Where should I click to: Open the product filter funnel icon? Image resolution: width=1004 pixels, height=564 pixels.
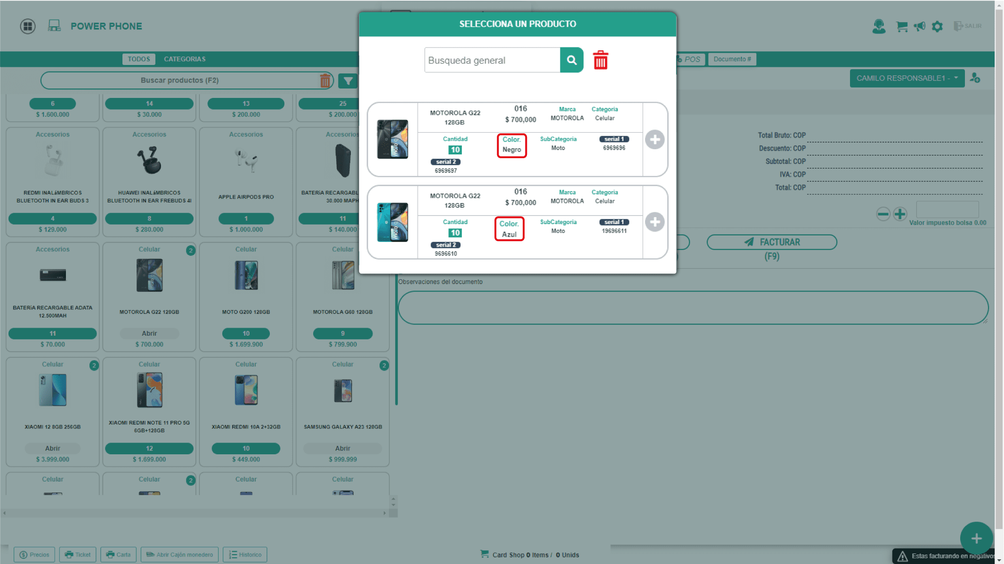pyautogui.click(x=348, y=81)
